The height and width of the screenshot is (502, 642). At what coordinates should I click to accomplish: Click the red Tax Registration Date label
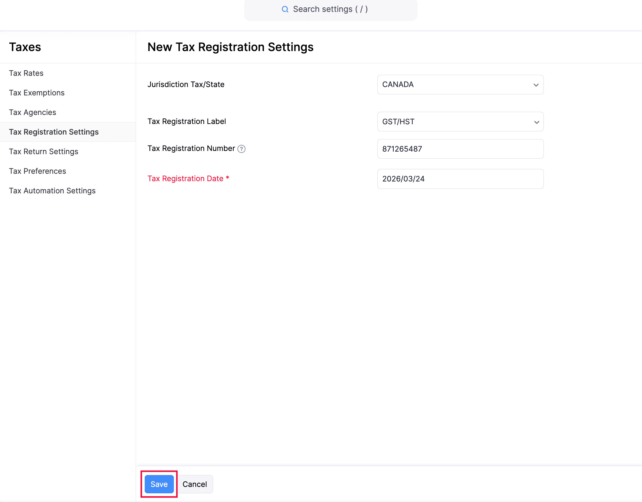tap(188, 179)
